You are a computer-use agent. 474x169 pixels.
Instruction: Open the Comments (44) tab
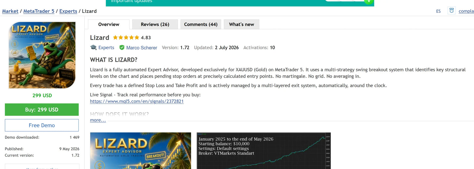point(201,24)
